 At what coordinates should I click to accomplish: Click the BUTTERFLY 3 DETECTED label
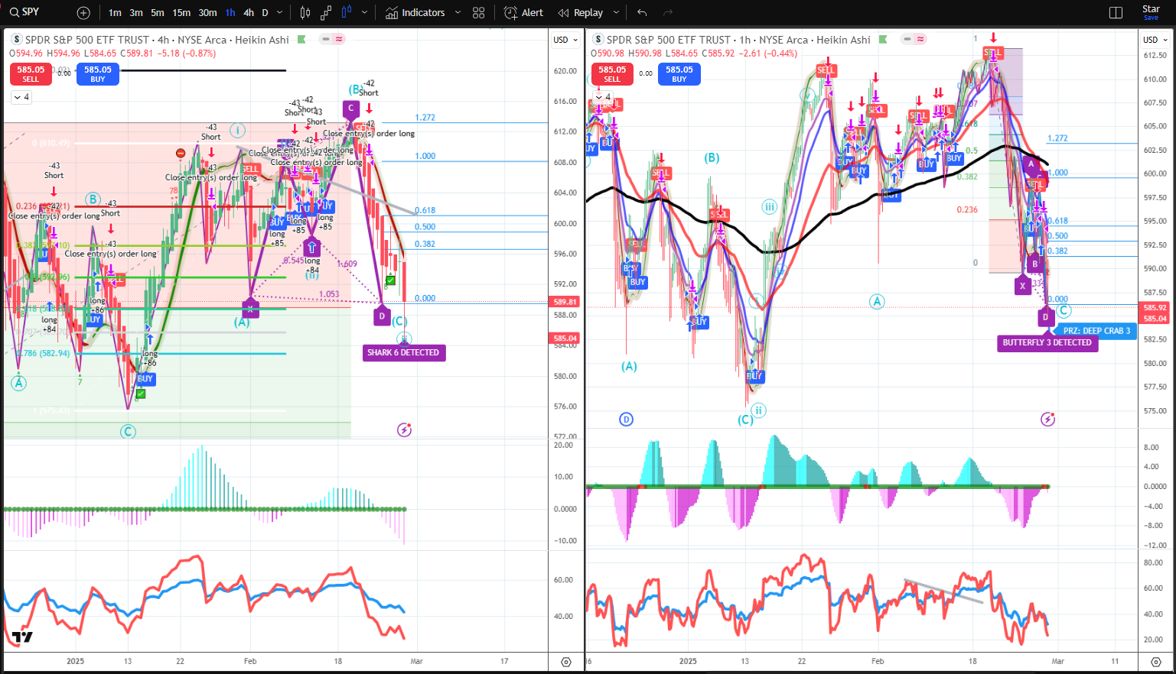1047,343
